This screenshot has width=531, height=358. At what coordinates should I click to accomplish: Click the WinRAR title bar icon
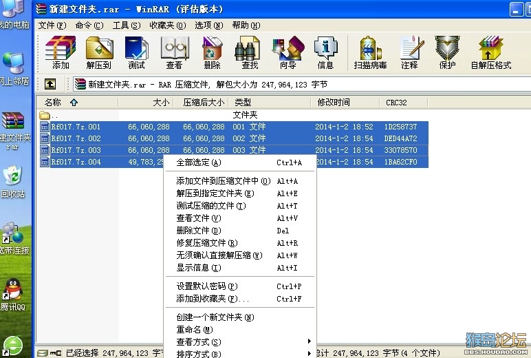[41, 9]
